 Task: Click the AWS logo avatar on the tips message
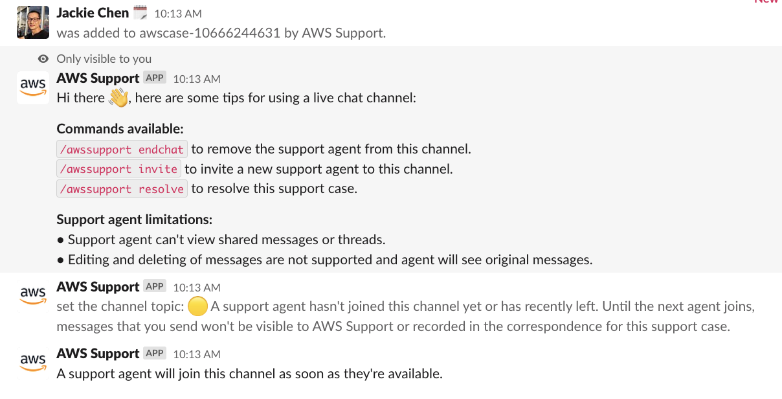coord(32,87)
